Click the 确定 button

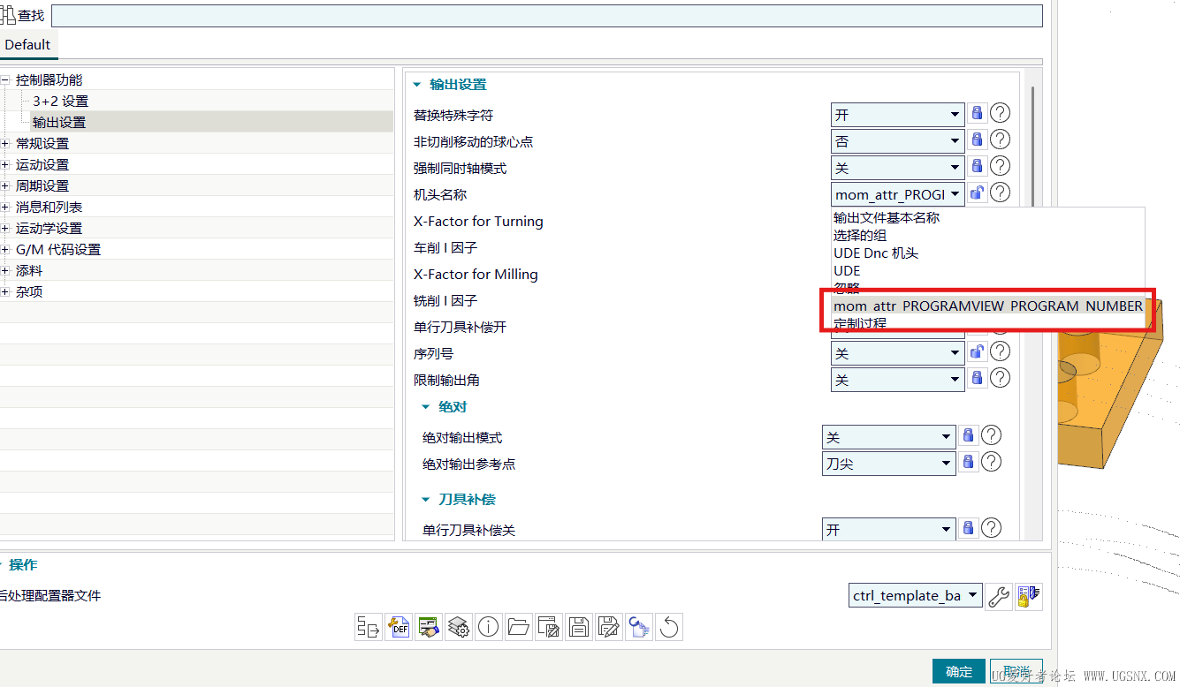[x=959, y=672]
